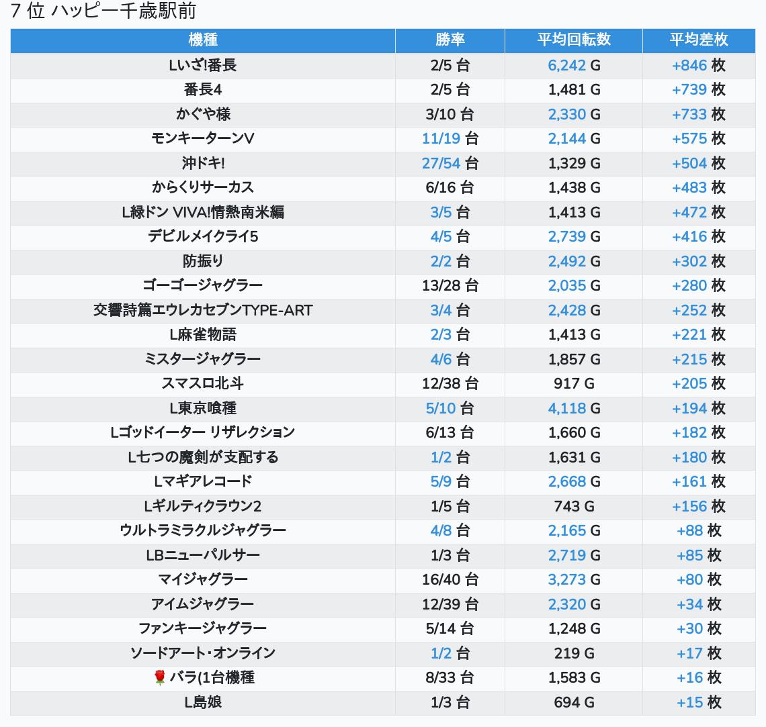Click the 6,242 G average spins value

[x=574, y=65]
